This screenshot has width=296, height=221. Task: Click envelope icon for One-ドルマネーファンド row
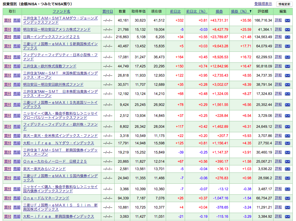coord(287,198)
